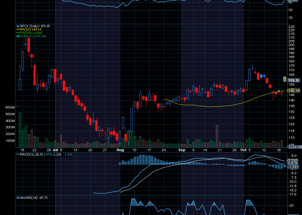
Task: Click the 159.35 last price tag on price axis
Action: [x=294, y=80]
